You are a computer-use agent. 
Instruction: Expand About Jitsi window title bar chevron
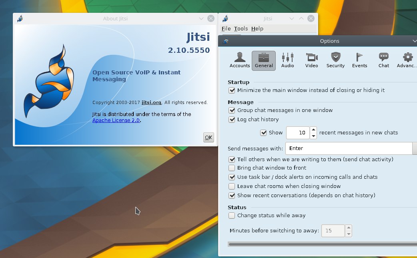coord(201,18)
